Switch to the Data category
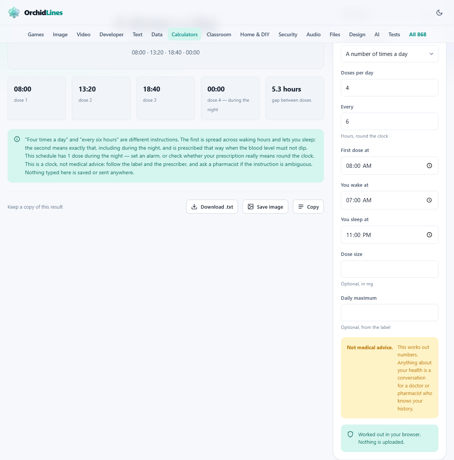The height and width of the screenshot is (460, 454). (157, 34)
